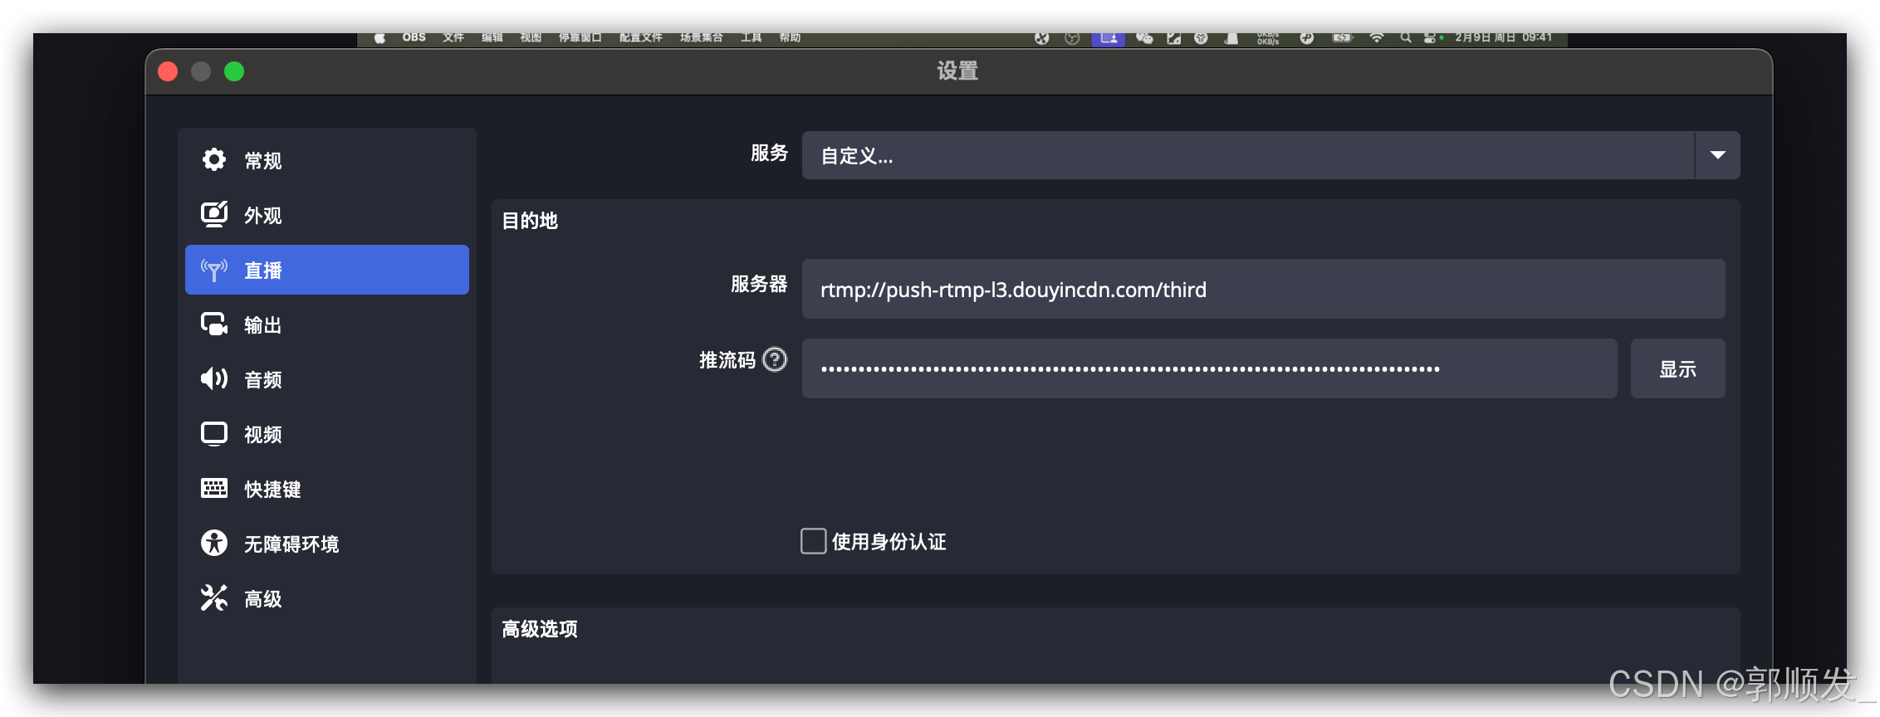Viewport: 1880px width, 717px height.
Task: Click the Apple logo menu
Action: [379, 37]
